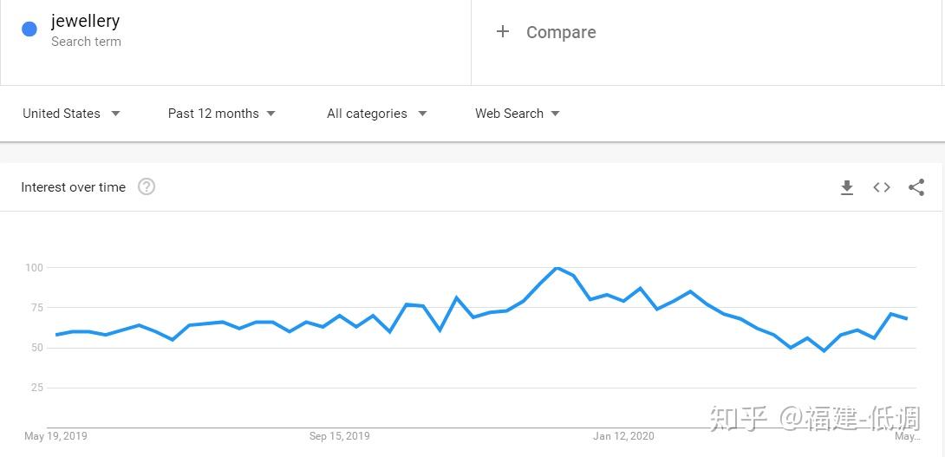Click the chart peak at value 100
The height and width of the screenshot is (457, 945).
[557, 268]
